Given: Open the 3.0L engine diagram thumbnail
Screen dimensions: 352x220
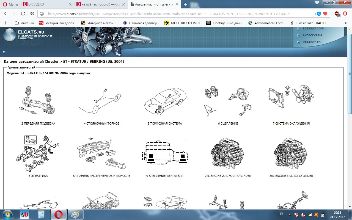Looking at the screenshot, I should (x=291, y=153).
